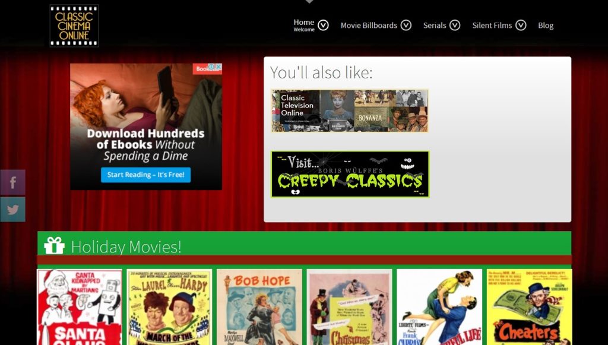Open Laurel and Hardy March poster

169,307
